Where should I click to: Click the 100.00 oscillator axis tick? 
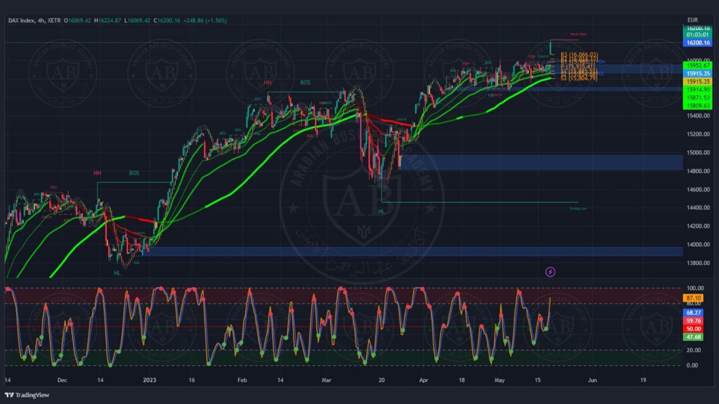695,288
